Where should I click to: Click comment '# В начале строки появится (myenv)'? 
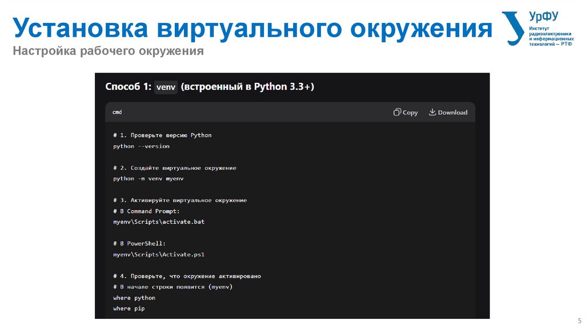click(173, 287)
